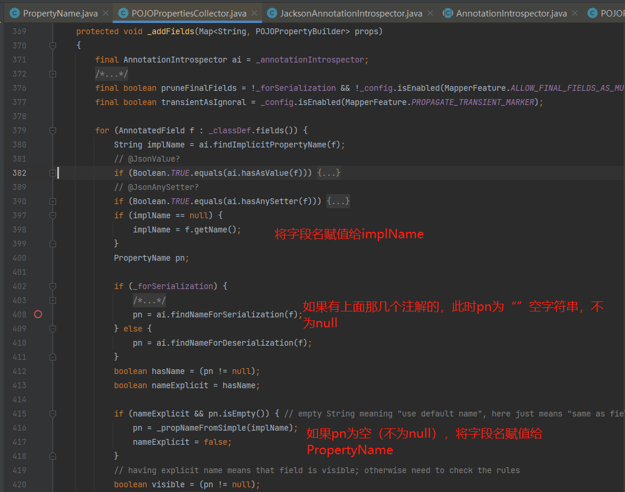Screen dimensions: 625x492
Task: Collapse the _addFields method body at line 370
Action: 53,46
